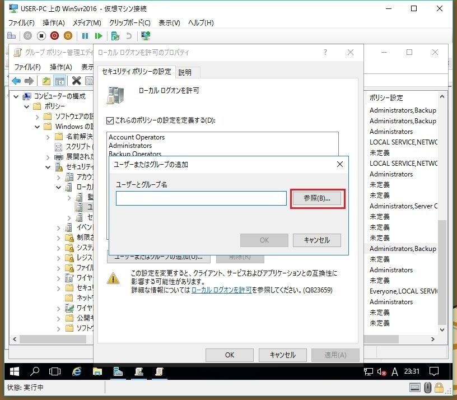Expand the ソフトウェアの設定 tree node

tap(37, 117)
